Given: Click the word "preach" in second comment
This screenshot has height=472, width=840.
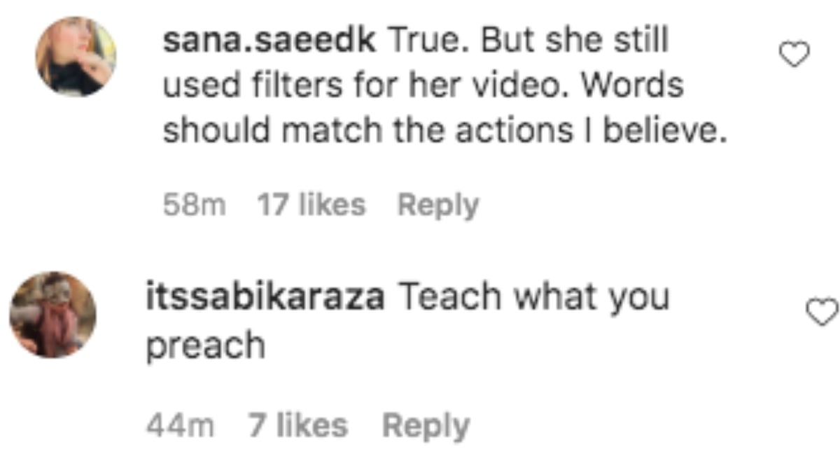Looking at the screenshot, I should [205, 345].
